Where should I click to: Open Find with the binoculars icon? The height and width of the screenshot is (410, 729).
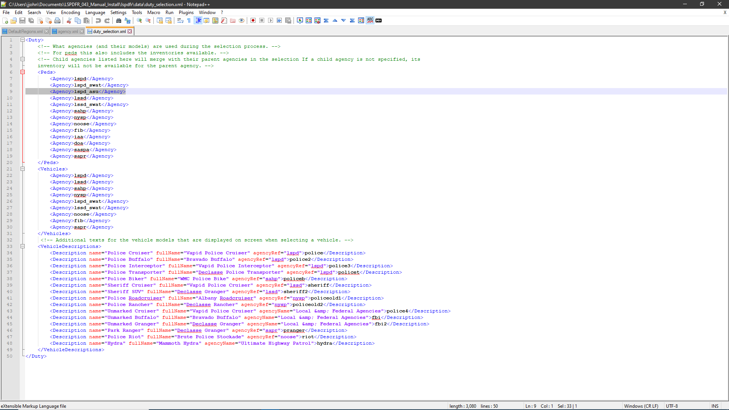(x=118, y=20)
